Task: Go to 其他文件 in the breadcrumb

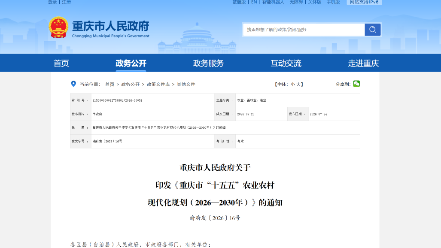Action: click(186, 85)
